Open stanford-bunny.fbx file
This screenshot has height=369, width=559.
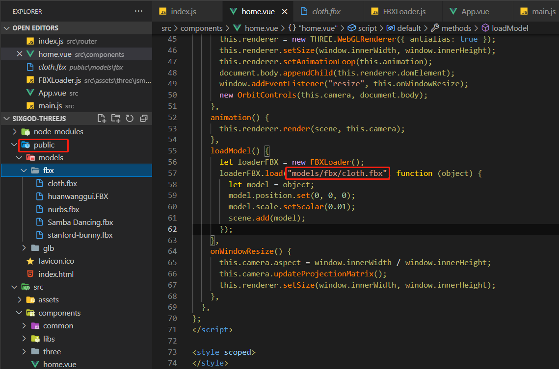pyautogui.click(x=76, y=235)
